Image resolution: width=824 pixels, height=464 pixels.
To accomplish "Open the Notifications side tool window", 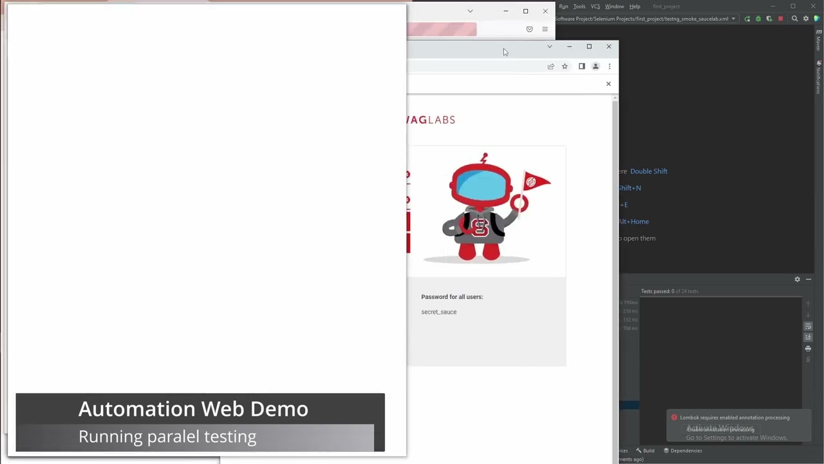I will (x=818, y=77).
